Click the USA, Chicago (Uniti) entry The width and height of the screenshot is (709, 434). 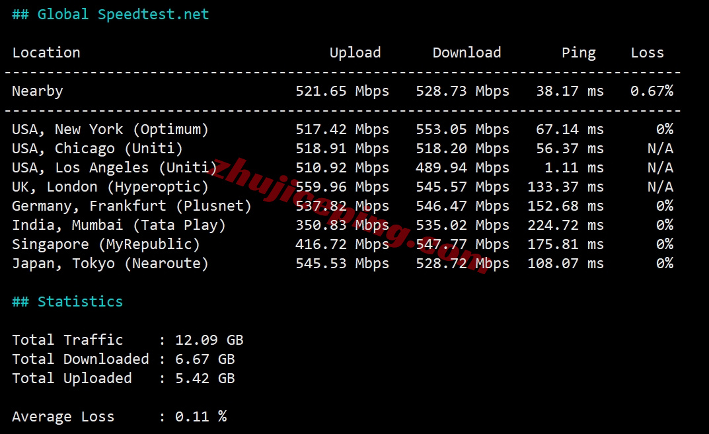click(x=97, y=149)
